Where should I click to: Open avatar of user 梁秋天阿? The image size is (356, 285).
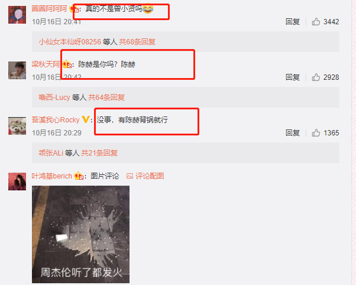click(17, 70)
